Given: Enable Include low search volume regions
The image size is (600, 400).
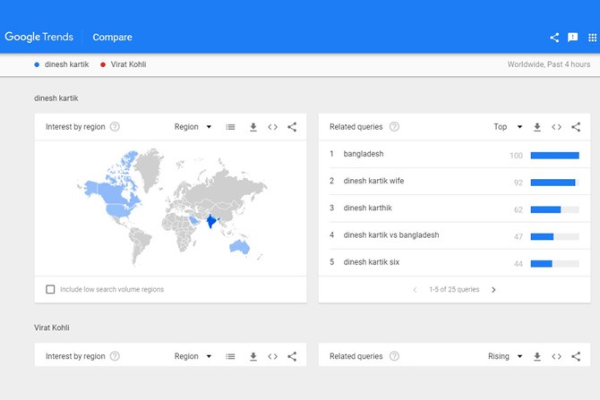Looking at the screenshot, I should pos(50,289).
